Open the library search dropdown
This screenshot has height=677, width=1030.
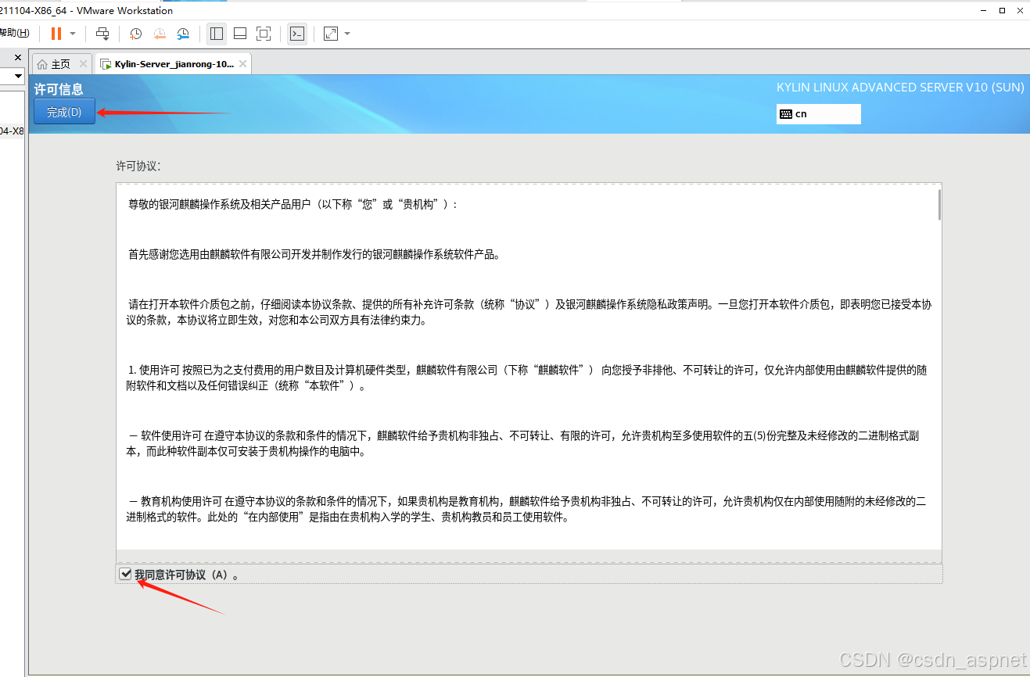pos(19,76)
